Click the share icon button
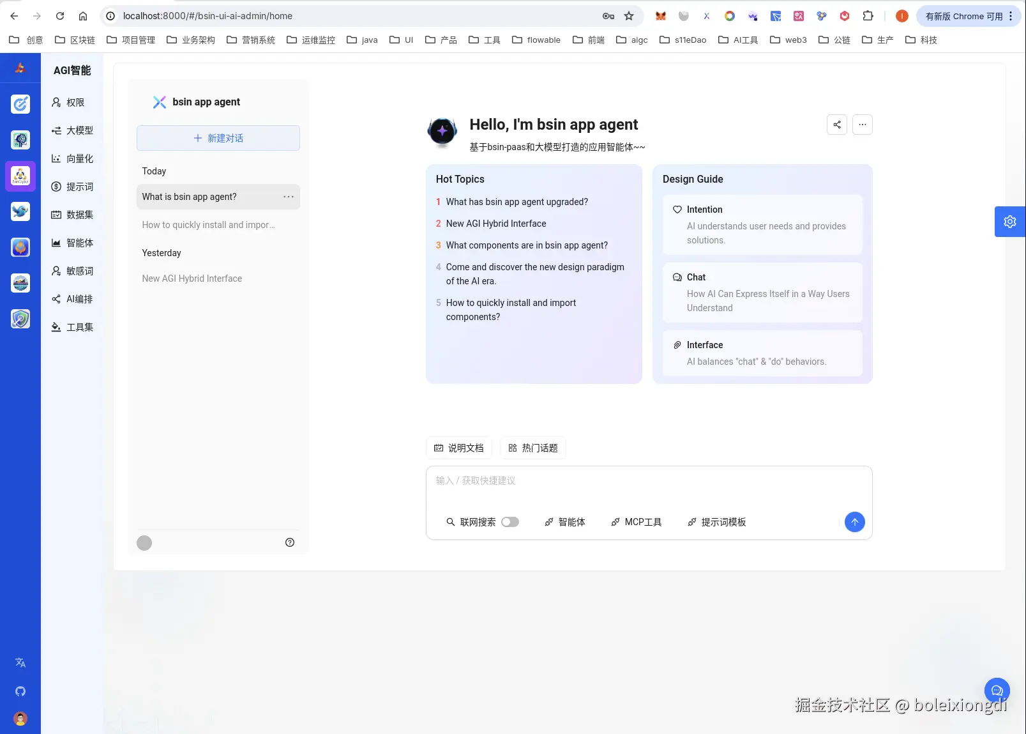 836,125
